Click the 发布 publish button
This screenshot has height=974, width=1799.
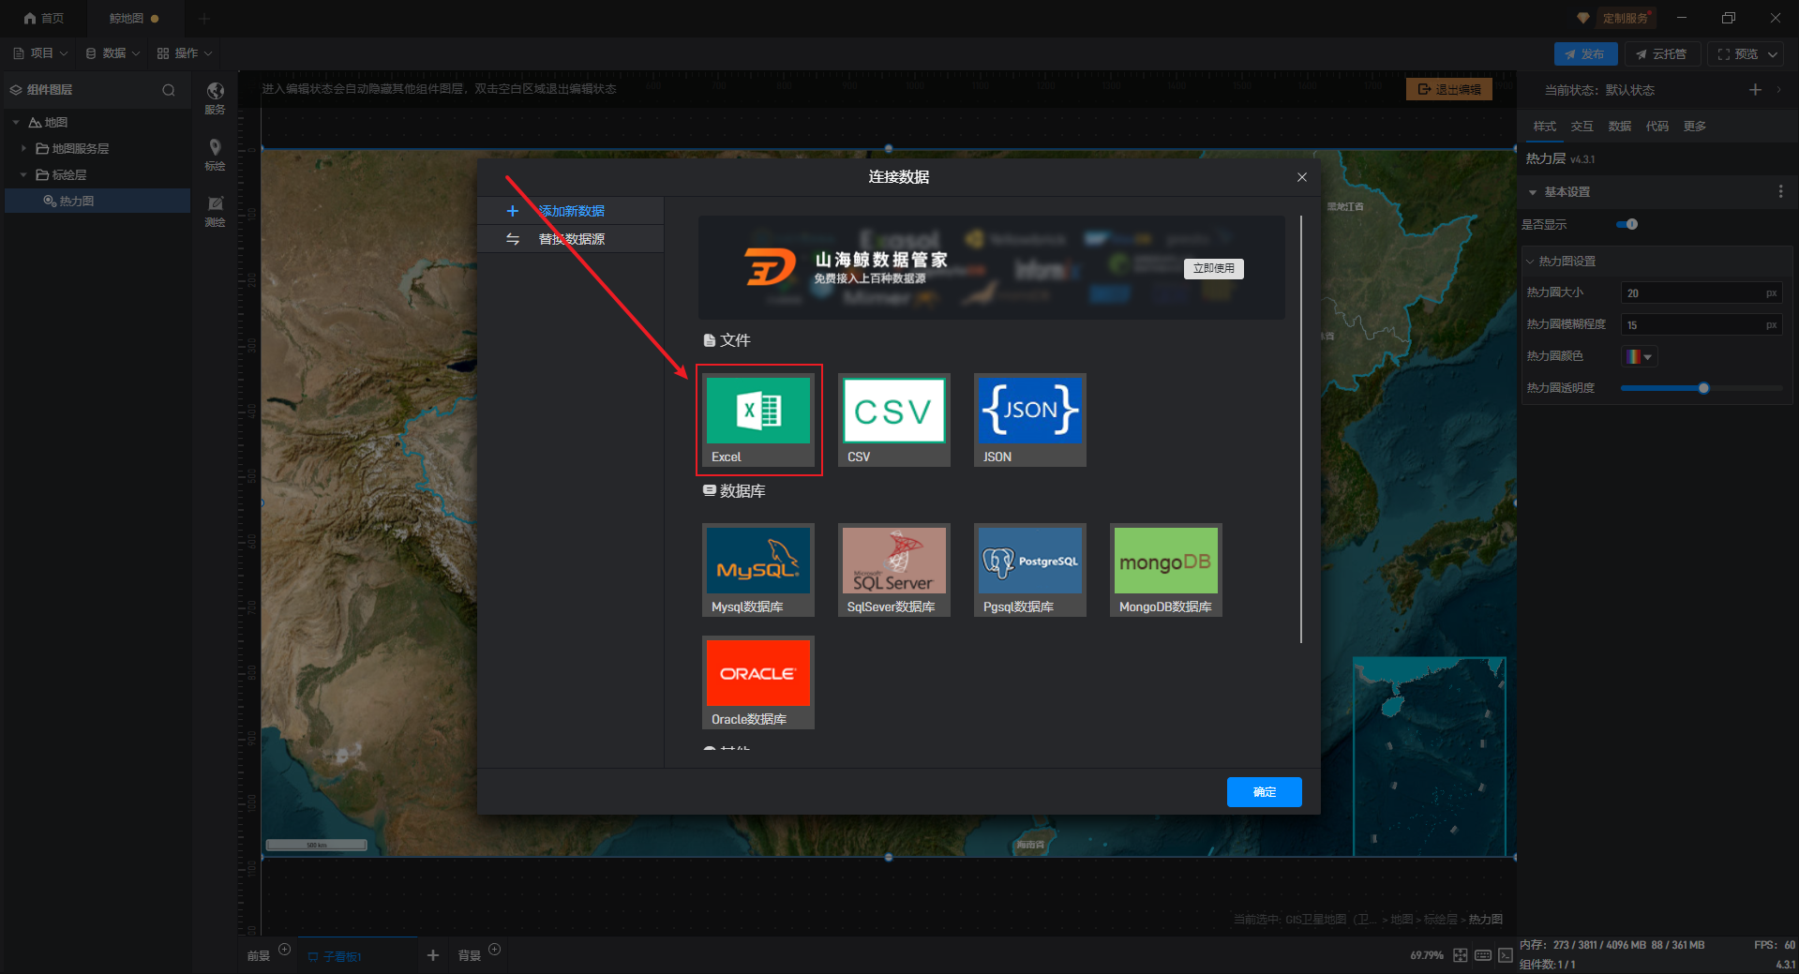click(x=1585, y=54)
